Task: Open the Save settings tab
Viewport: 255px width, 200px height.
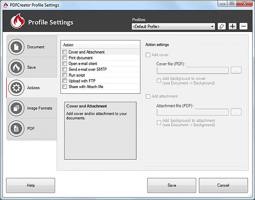Action: coord(32,68)
